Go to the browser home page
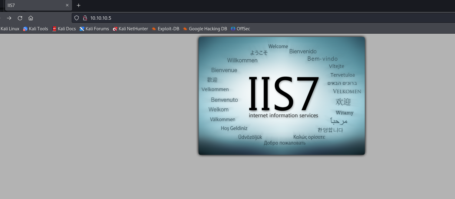455x199 pixels. (31, 18)
